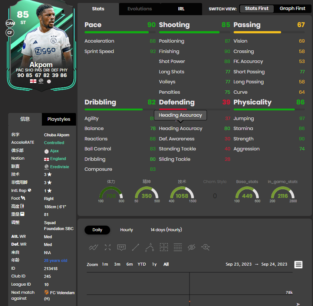Switch view to Stats First
This screenshot has width=313, height=306.
point(257,9)
